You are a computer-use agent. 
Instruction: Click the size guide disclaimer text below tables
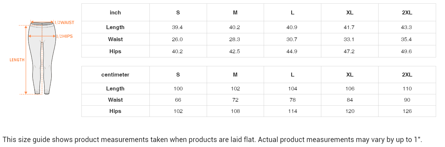(x=212, y=139)
